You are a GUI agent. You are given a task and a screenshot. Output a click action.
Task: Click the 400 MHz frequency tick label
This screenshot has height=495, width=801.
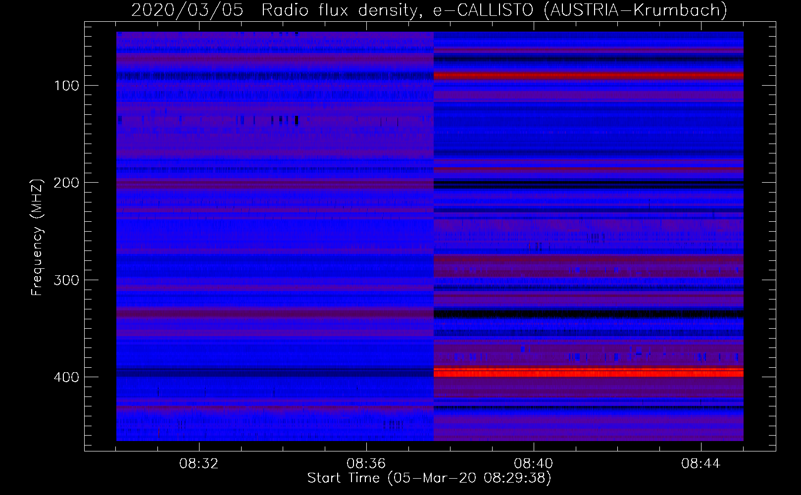click(66, 377)
